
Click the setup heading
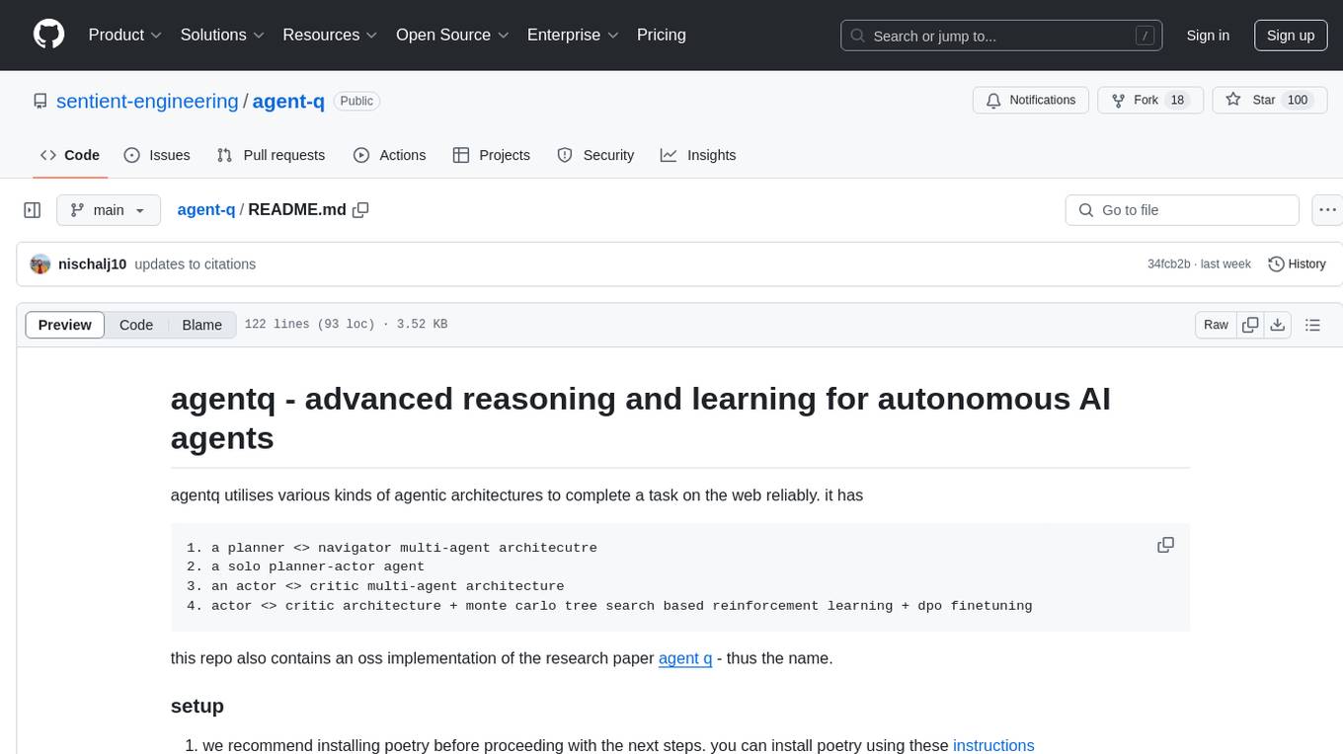tap(197, 706)
